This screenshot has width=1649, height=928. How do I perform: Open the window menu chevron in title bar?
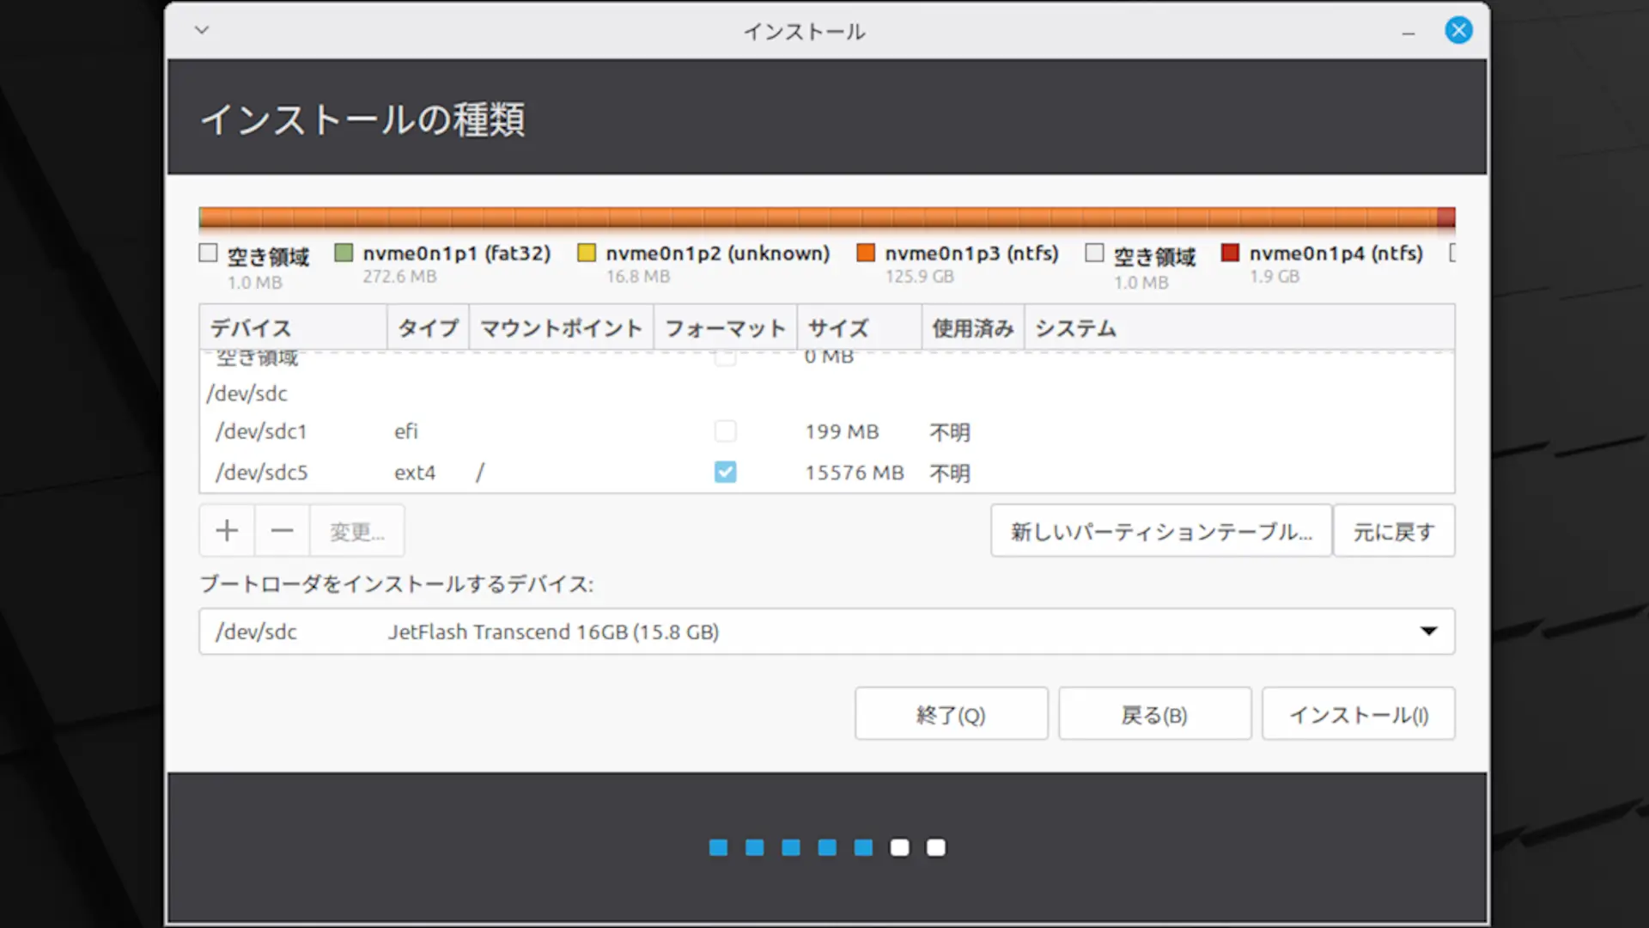202,30
